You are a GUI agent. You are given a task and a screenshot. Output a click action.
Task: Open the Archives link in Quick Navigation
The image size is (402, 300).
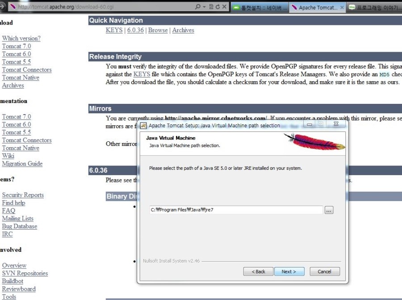point(183,30)
